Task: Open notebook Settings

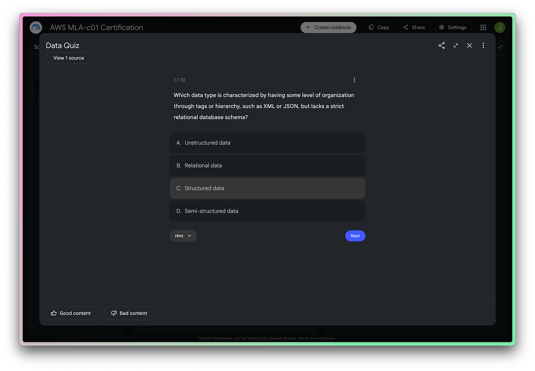Action: point(453,28)
